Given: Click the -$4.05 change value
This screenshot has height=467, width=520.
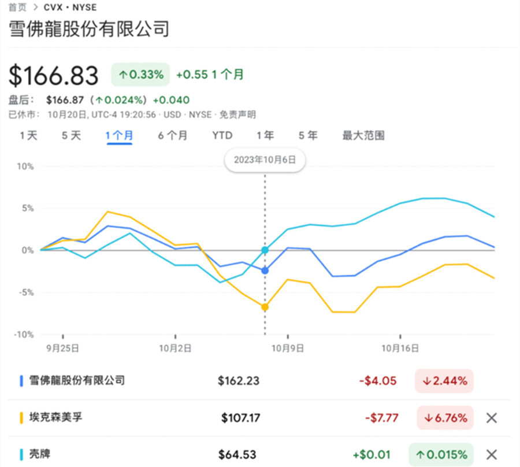Looking at the screenshot, I should pyautogui.click(x=378, y=381).
